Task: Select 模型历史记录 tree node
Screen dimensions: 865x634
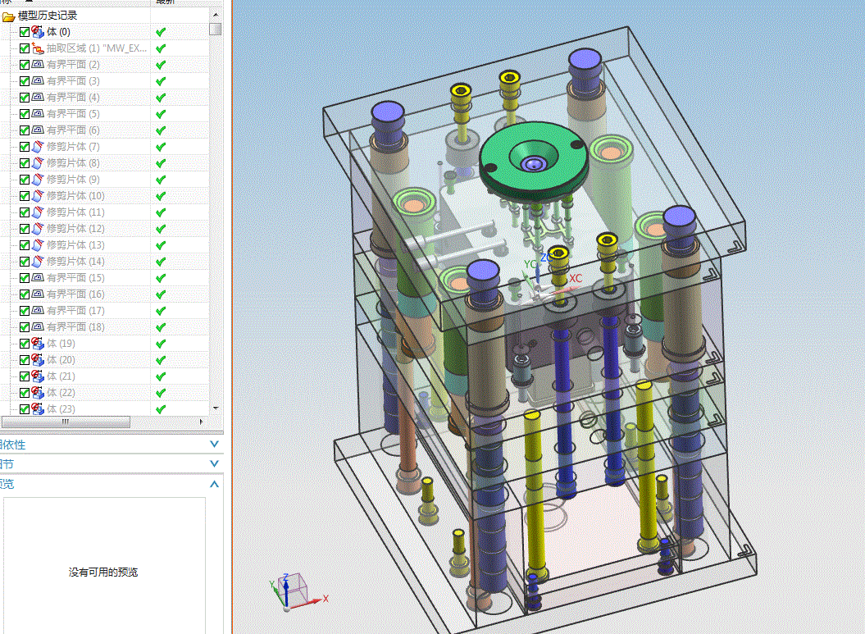Action: pos(48,16)
